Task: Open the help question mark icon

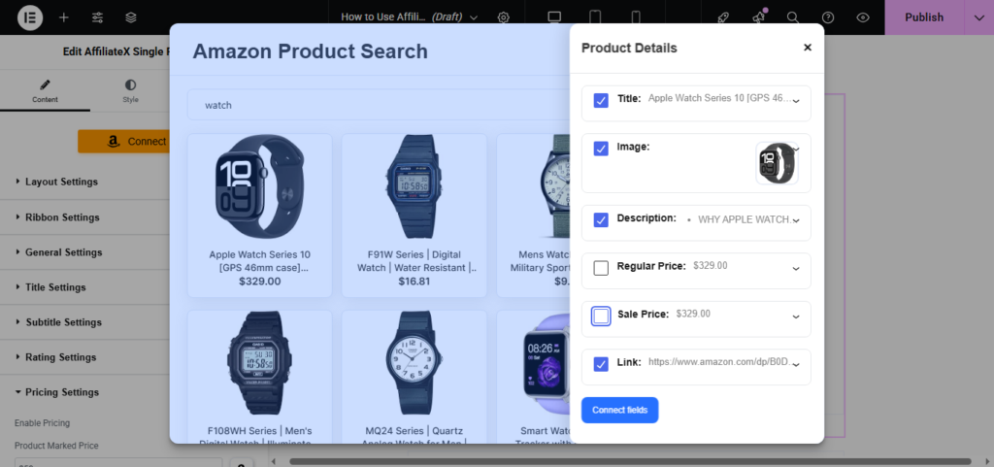Action: [x=828, y=17]
